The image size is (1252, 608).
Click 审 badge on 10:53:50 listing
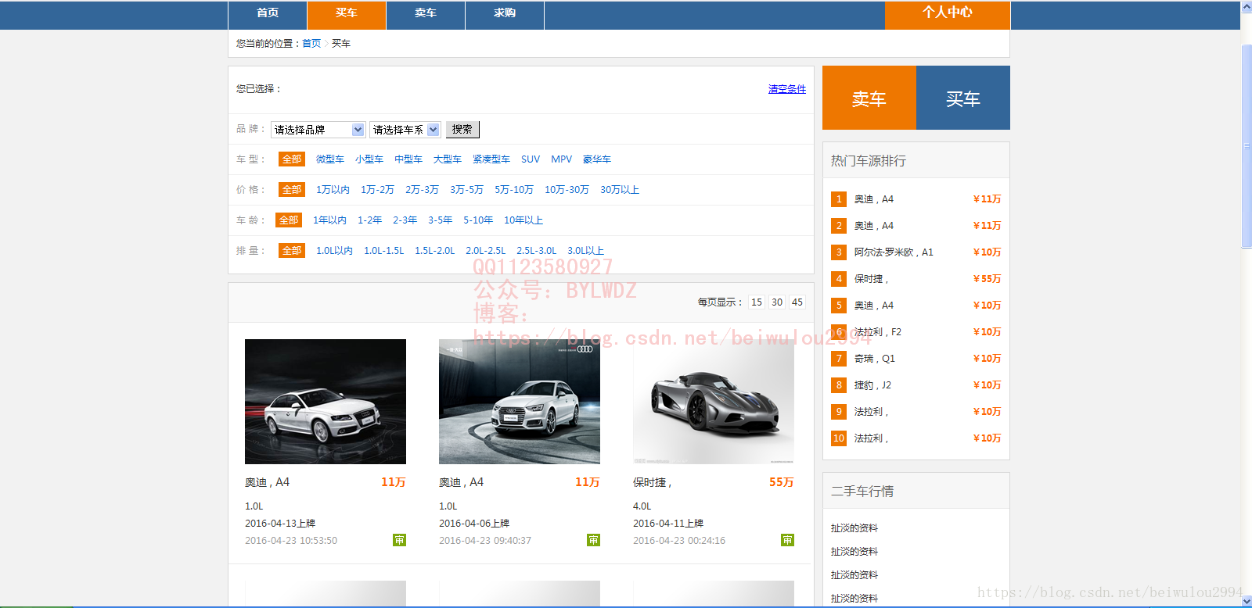pyautogui.click(x=399, y=540)
